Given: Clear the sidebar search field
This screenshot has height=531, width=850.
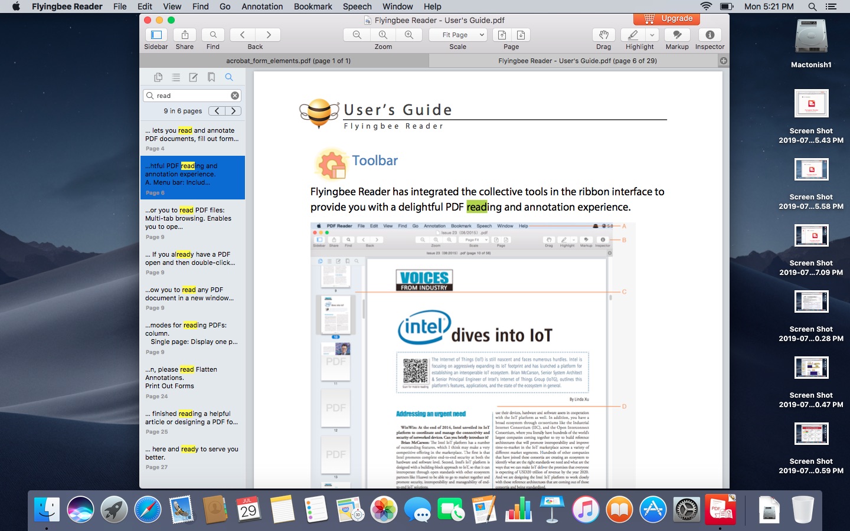Looking at the screenshot, I should (235, 96).
